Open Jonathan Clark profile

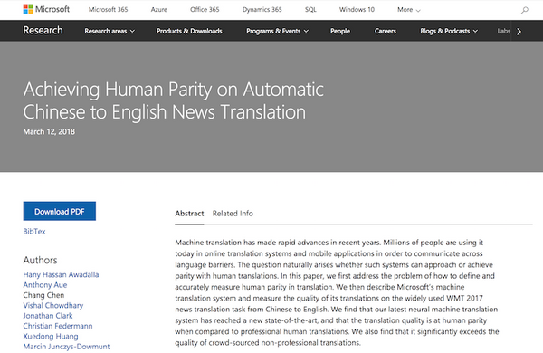tap(48, 316)
